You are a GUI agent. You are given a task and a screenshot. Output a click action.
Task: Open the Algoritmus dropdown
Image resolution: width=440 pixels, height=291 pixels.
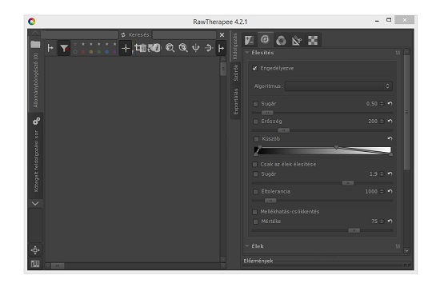[338, 86]
